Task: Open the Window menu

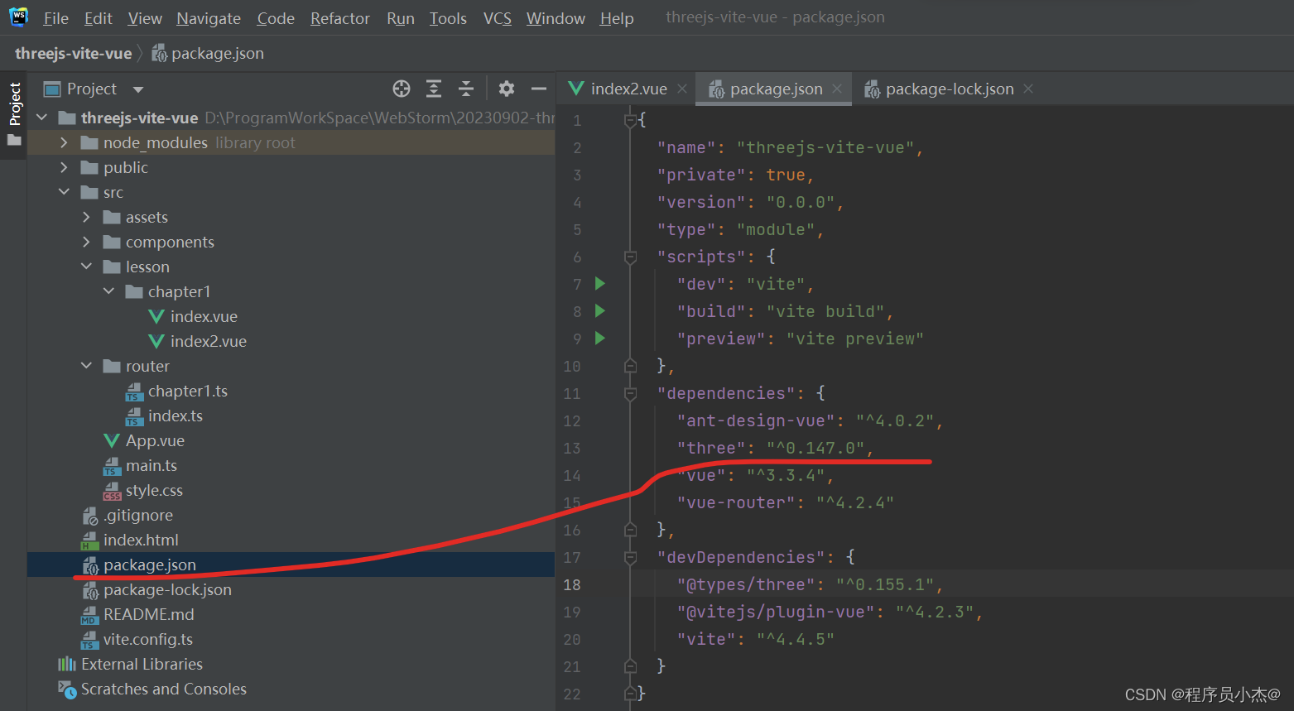Action: click(556, 18)
